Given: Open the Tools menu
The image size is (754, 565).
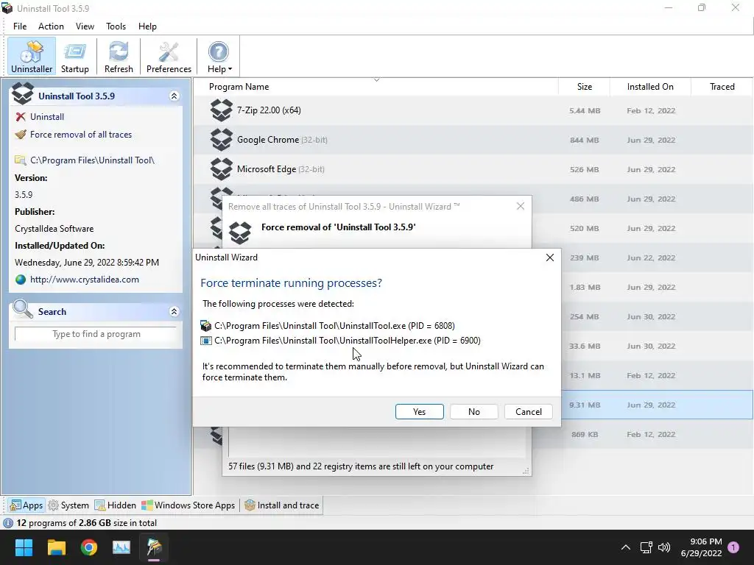Looking at the screenshot, I should (x=116, y=26).
